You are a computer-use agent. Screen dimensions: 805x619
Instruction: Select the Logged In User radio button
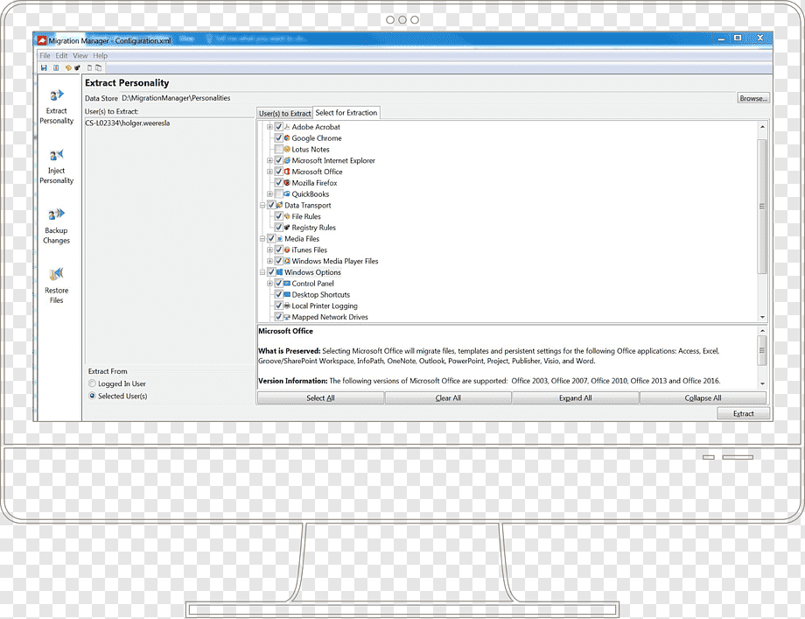coord(92,383)
